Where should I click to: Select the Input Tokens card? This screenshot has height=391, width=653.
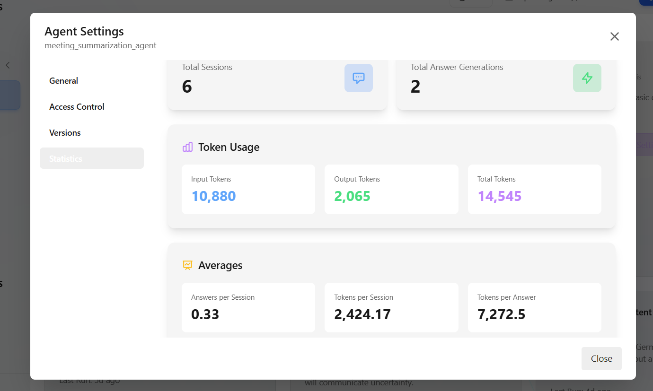[x=248, y=189]
